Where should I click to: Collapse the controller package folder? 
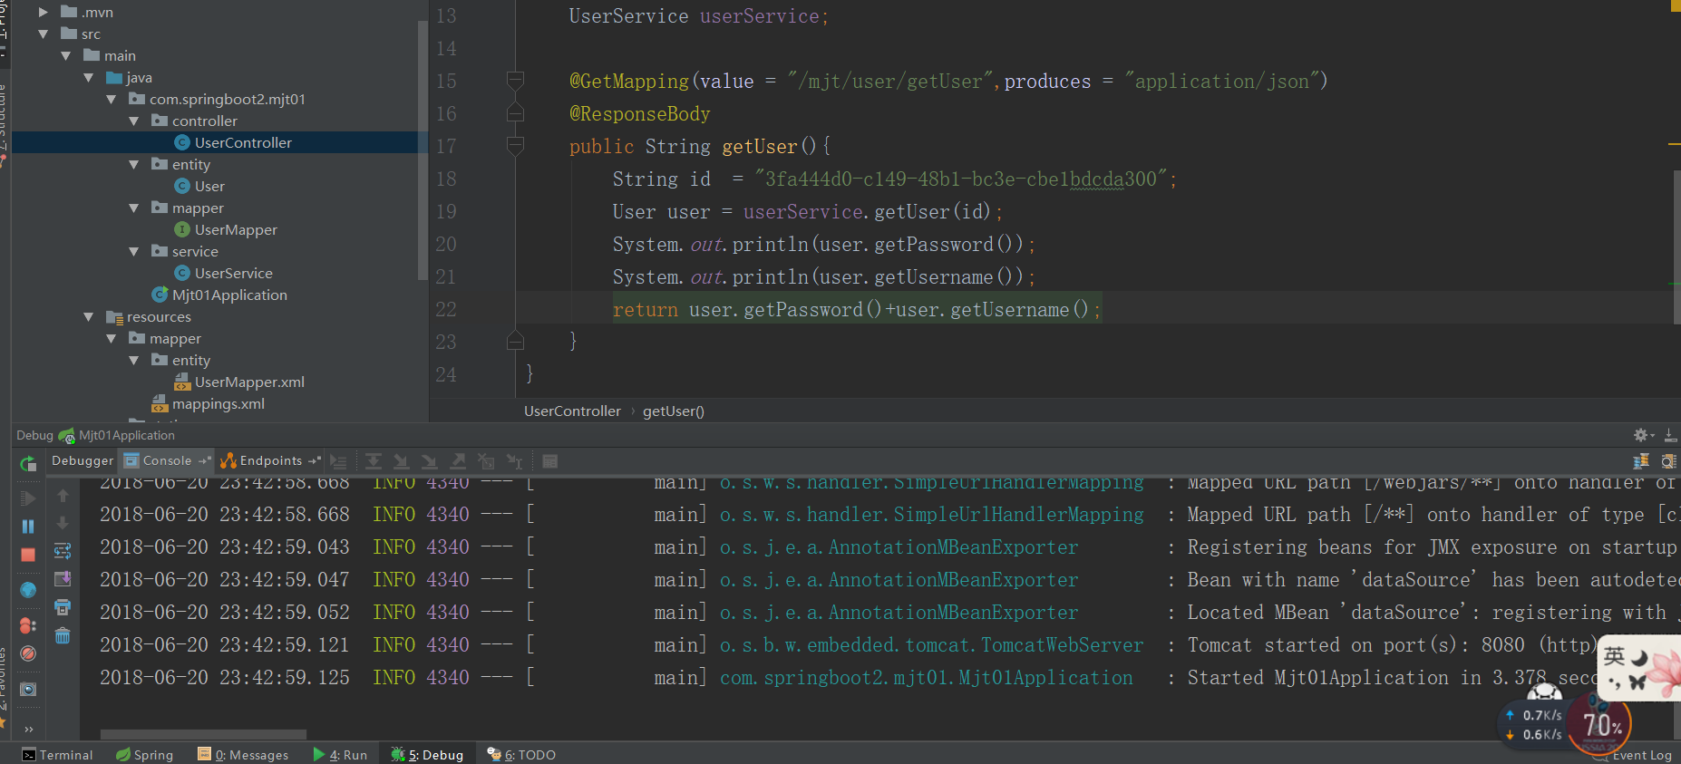point(134,121)
